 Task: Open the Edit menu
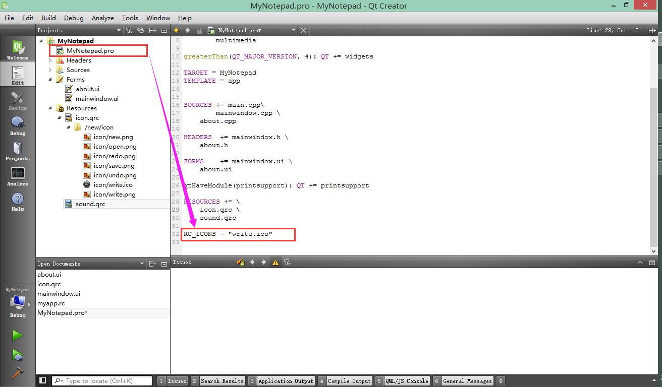click(x=28, y=18)
